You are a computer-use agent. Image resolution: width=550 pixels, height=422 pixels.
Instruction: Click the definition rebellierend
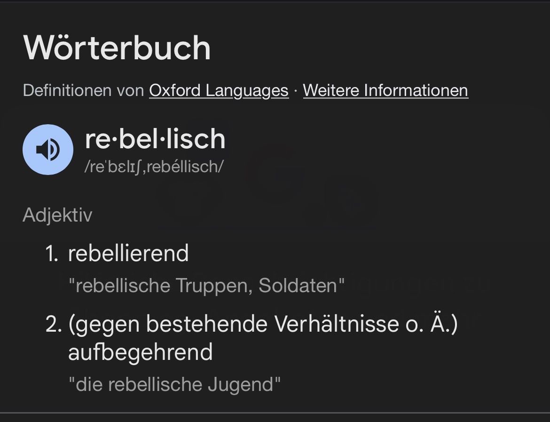[x=128, y=254]
